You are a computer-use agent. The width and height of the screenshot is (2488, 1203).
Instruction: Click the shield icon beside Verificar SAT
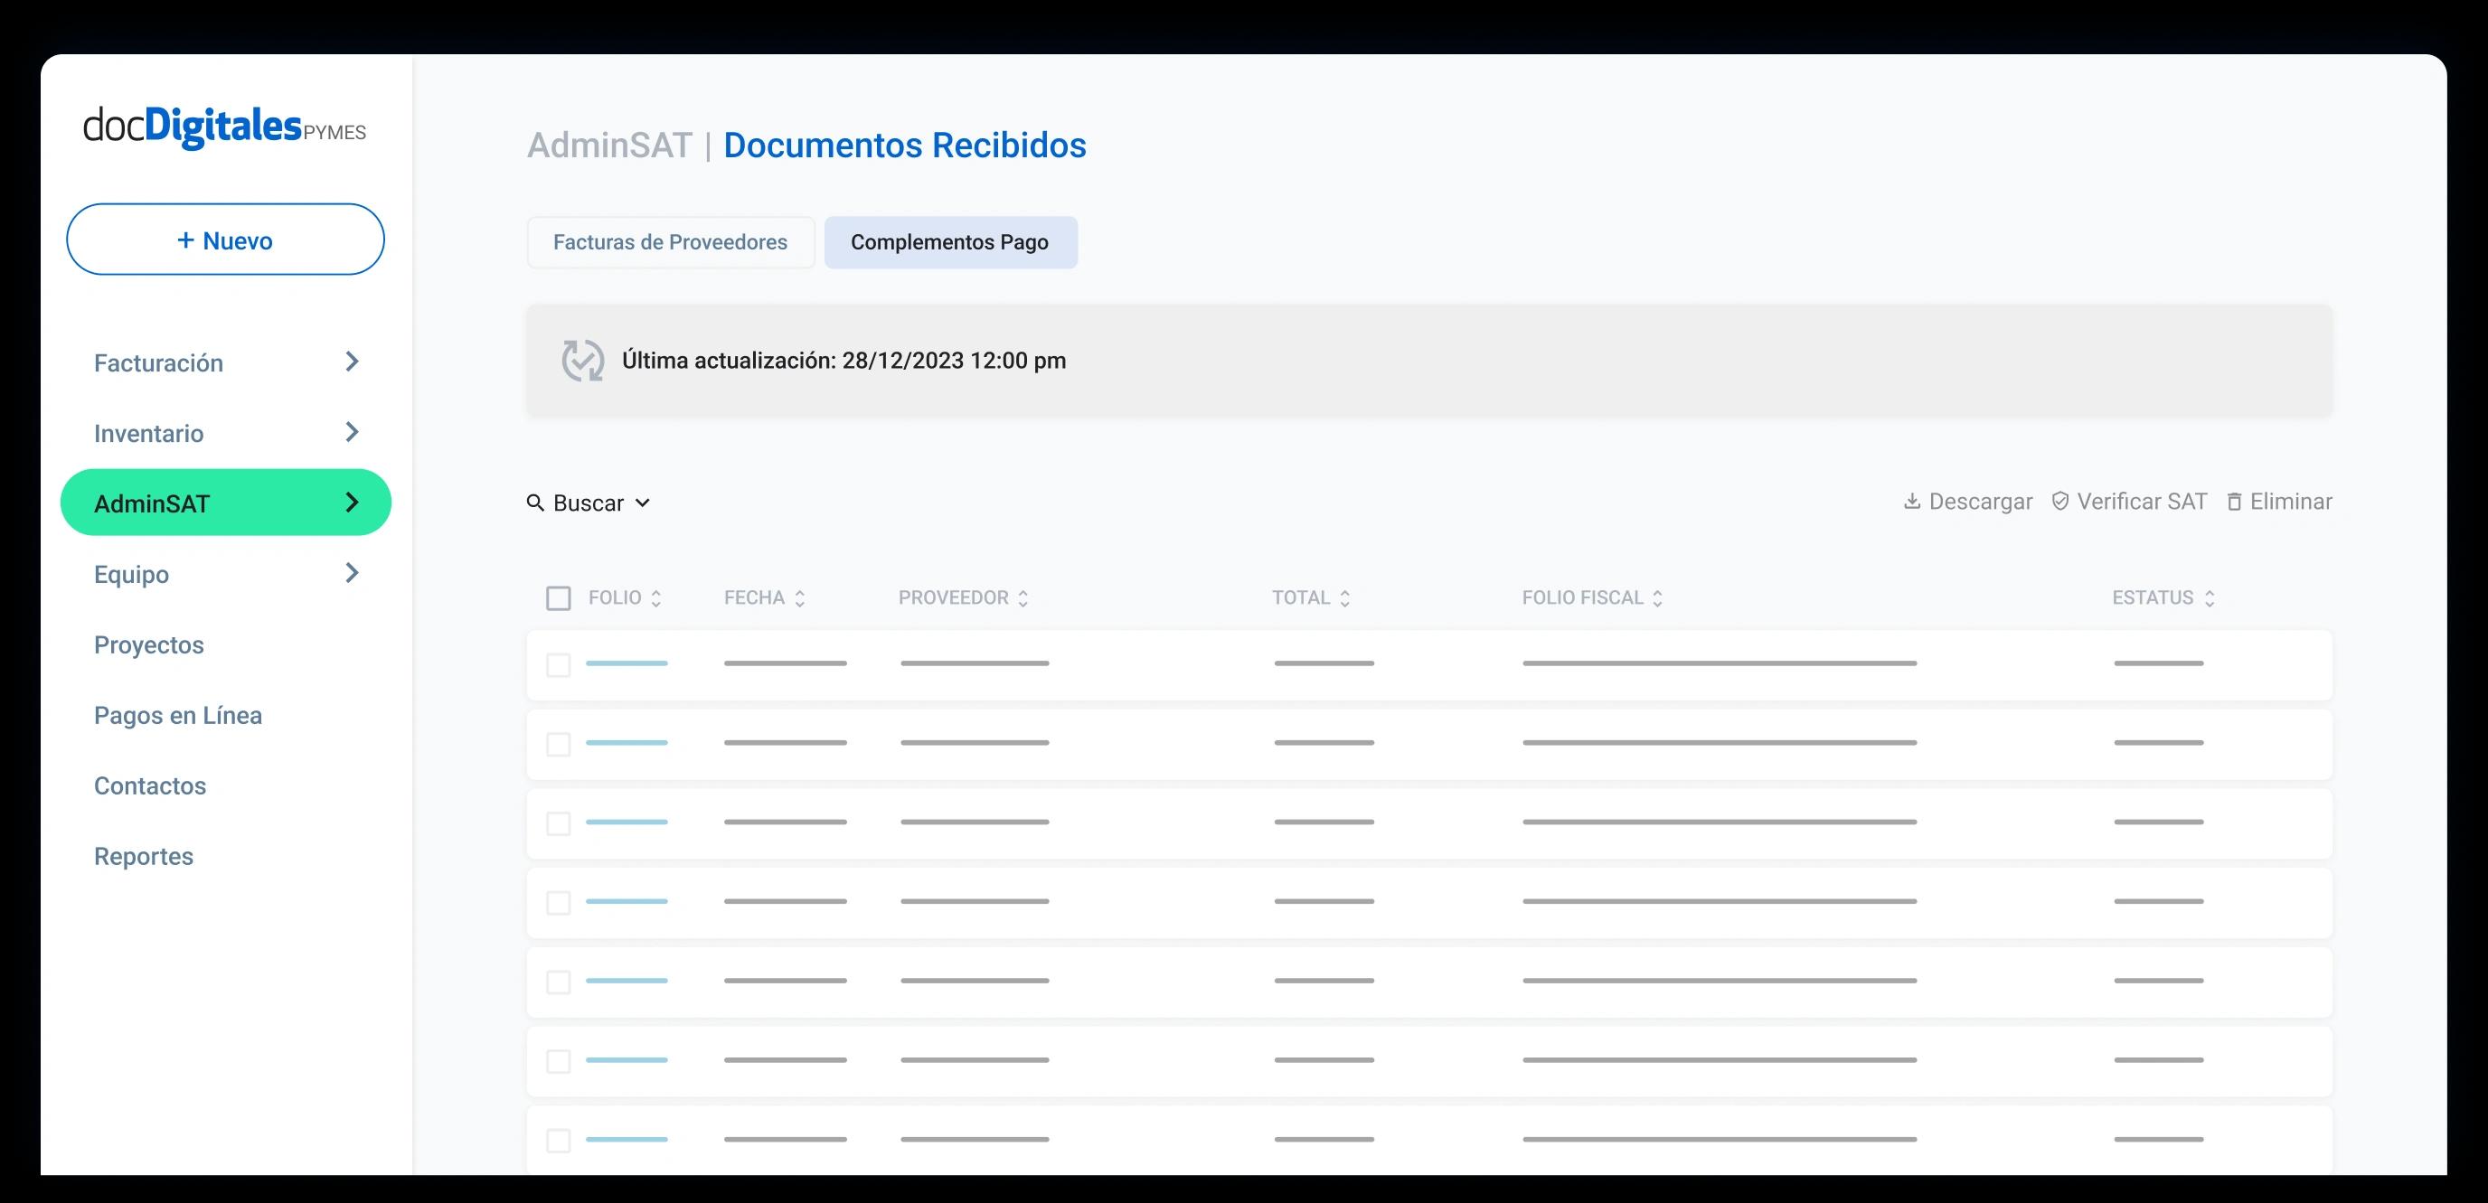click(x=2060, y=501)
